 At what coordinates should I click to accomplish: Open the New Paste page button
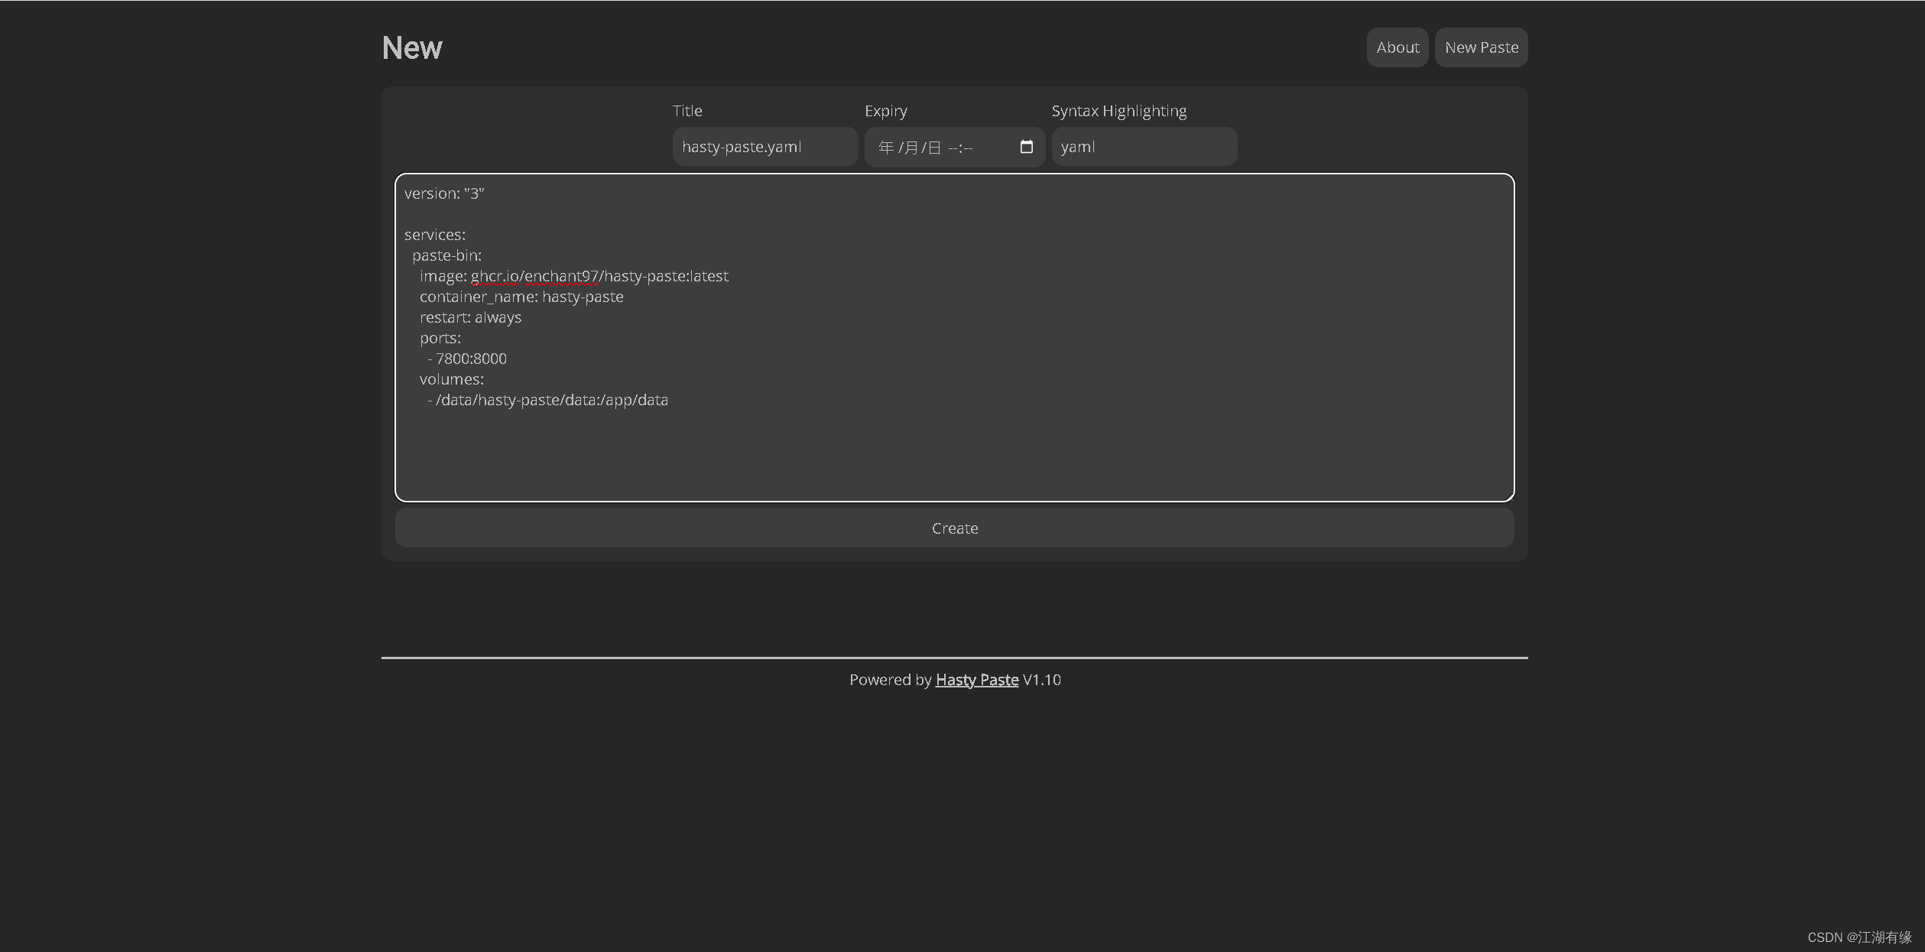(1481, 47)
